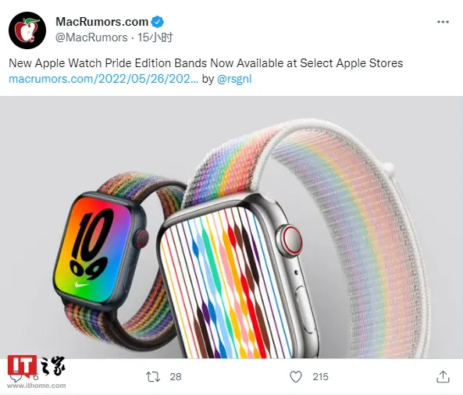Click the 15小时 timestamp

[x=155, y=37]
